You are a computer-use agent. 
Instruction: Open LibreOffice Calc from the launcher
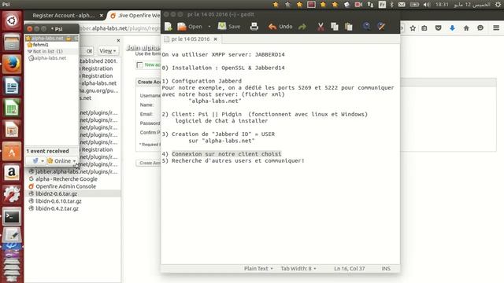[x=12, y=108]
